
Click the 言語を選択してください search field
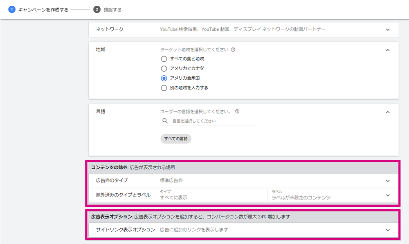tap(209, 121)
